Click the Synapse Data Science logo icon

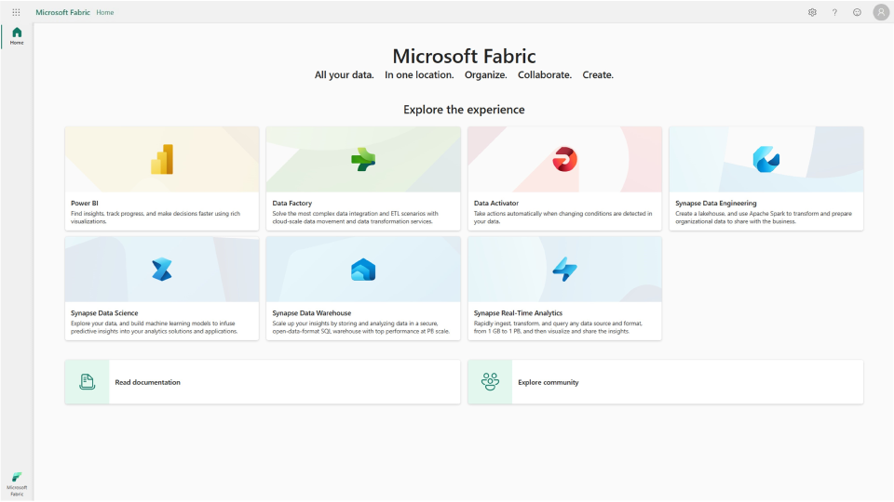[x=162, y=270]
